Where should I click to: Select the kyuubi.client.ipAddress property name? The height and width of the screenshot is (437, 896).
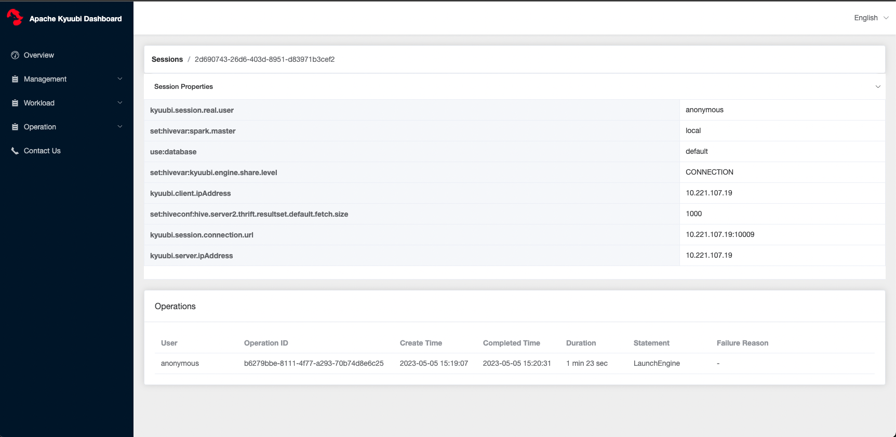[x=190, y=193]
